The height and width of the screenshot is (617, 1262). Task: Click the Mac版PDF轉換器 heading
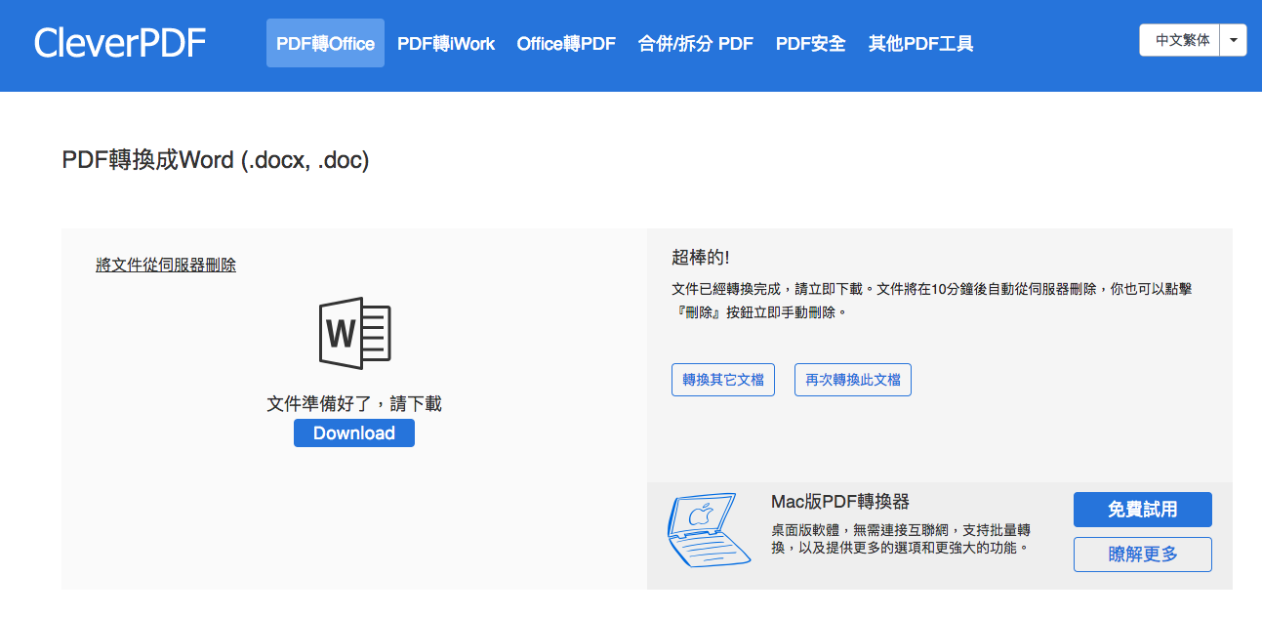point(840,502)
